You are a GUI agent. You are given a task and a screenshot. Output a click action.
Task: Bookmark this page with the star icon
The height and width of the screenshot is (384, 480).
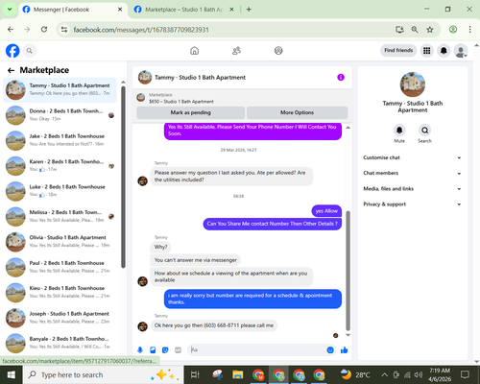pos(430,30)
